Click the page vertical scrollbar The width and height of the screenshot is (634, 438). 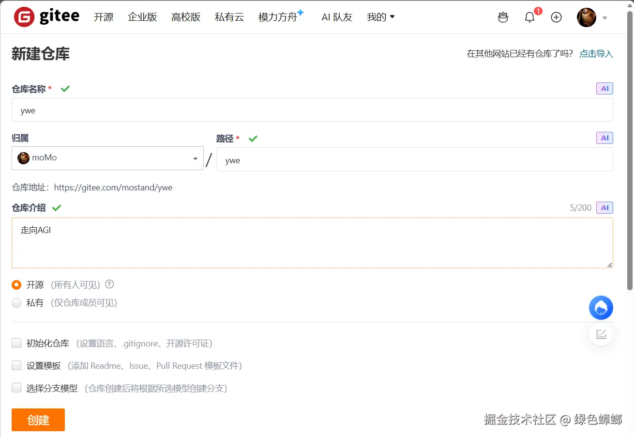(630, 150)
